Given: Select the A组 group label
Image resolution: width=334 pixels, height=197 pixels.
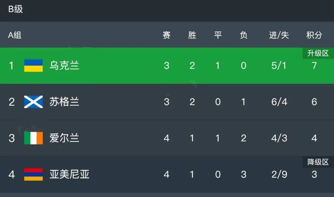Looking at the screenshot, I should [15, 35].
